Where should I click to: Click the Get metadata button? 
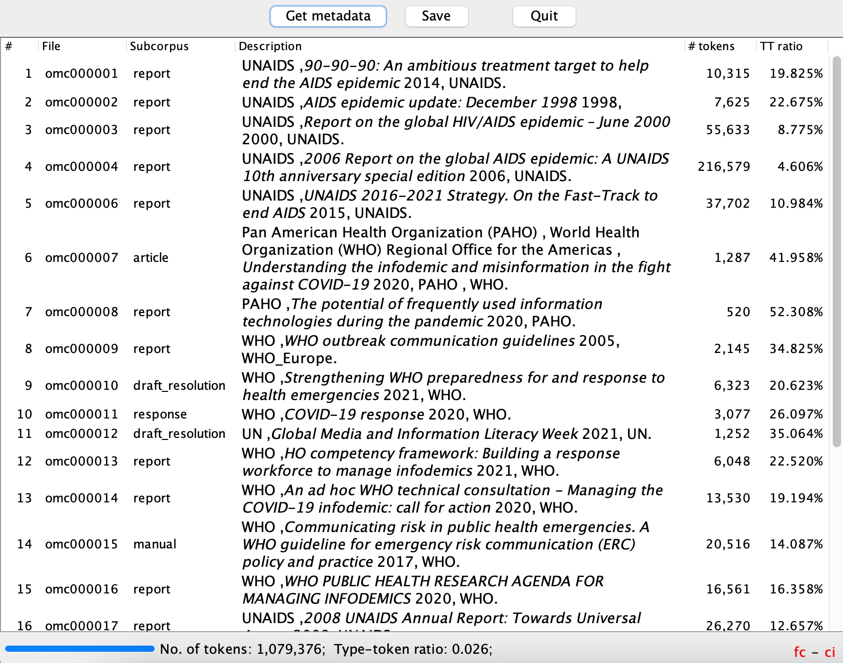coord(328,16)
